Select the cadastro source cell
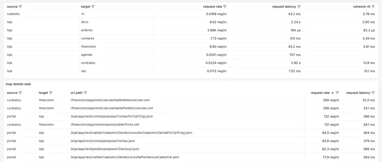 point(14,14)
